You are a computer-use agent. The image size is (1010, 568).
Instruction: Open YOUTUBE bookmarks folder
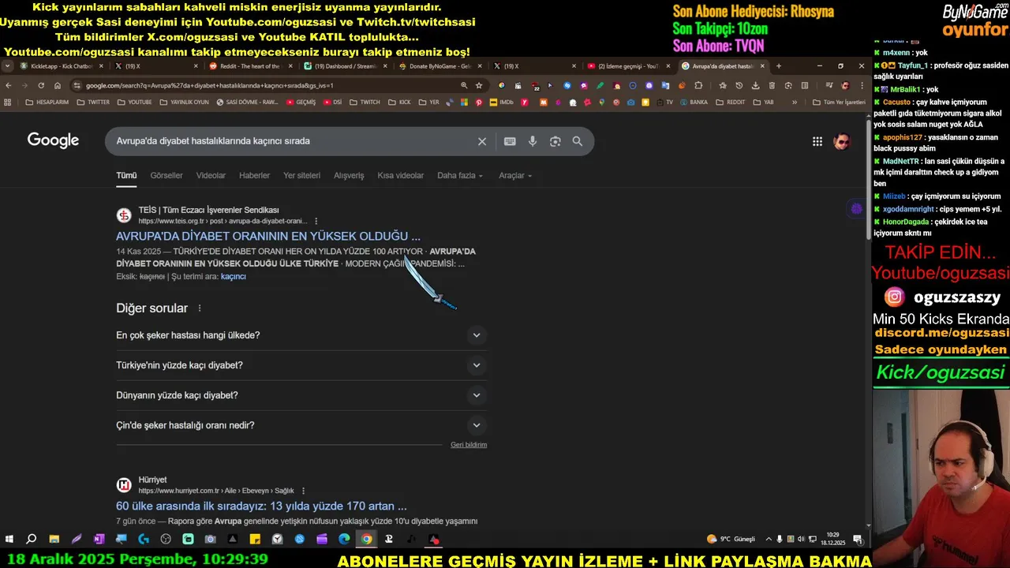[134, 102]
